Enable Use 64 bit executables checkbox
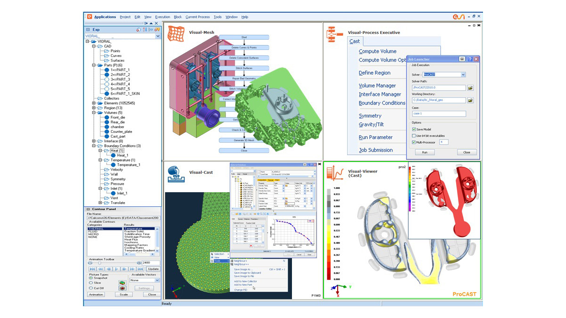Image resolution: width=566 pixels, height=318 pixels. [414, 136]
